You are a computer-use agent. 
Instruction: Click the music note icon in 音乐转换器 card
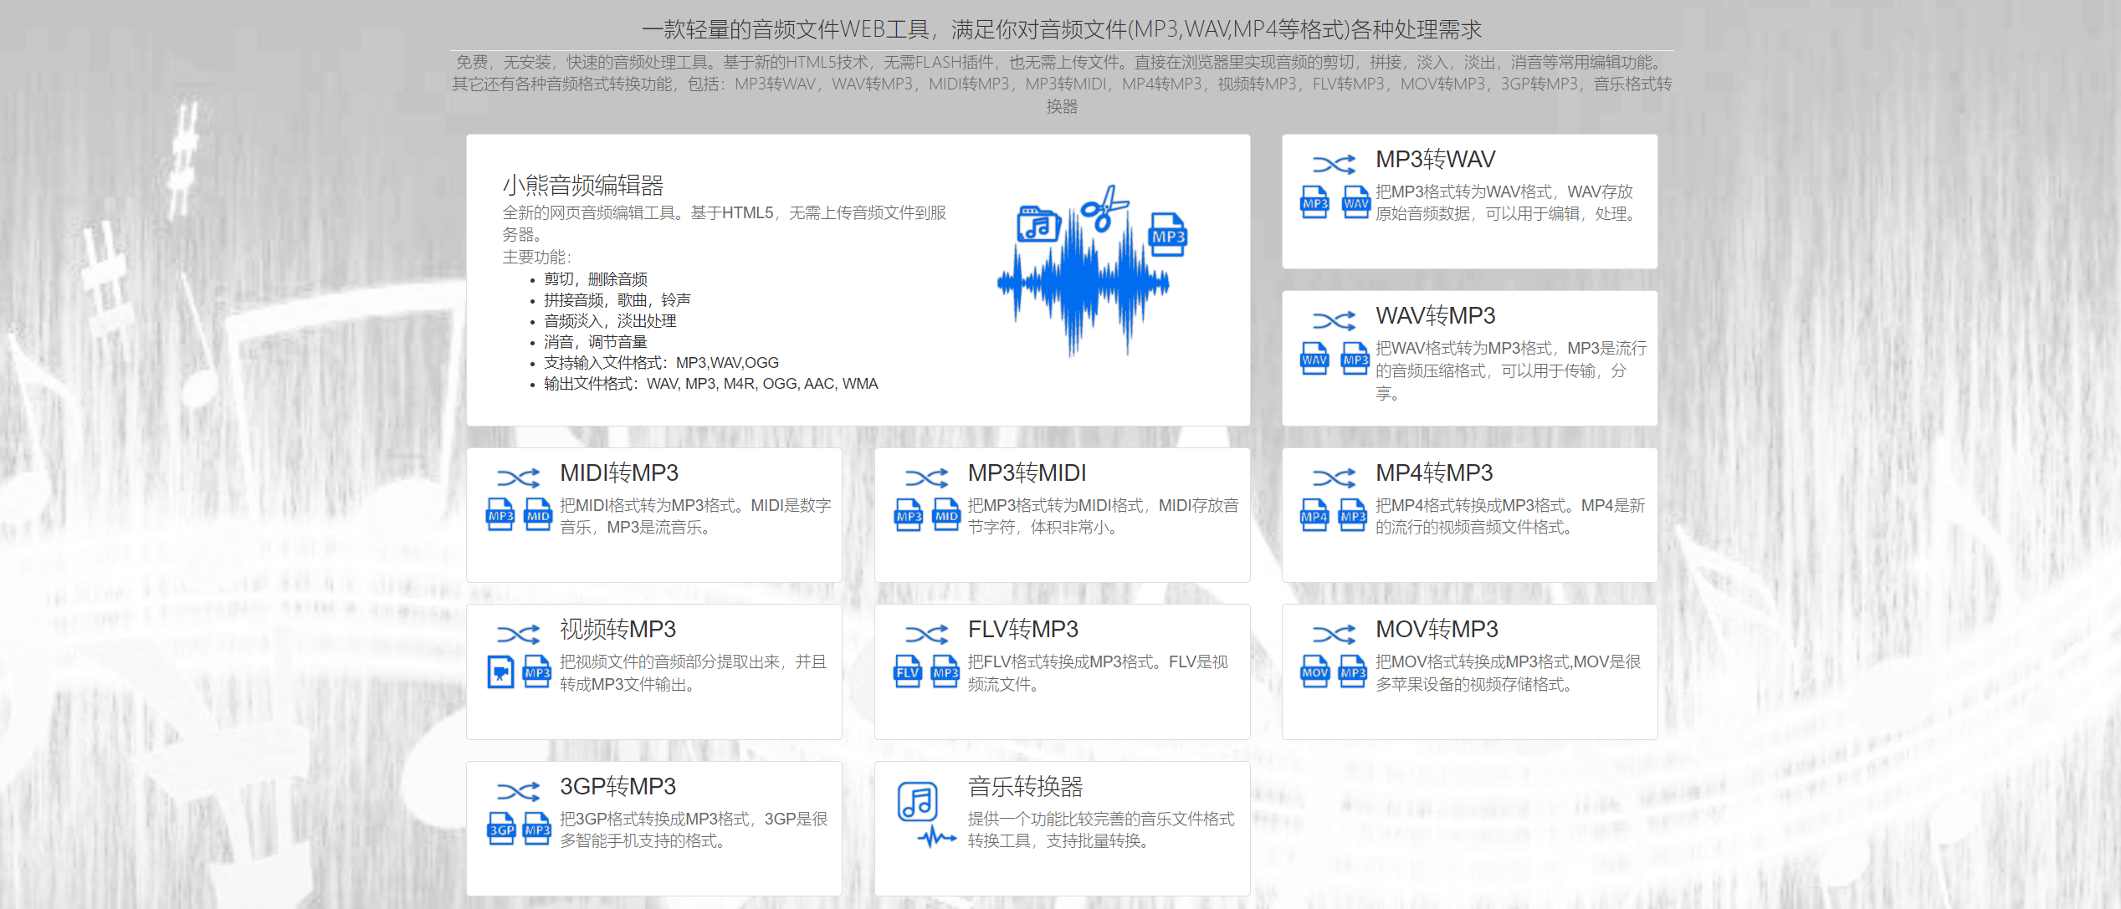[x=916, y=799]
